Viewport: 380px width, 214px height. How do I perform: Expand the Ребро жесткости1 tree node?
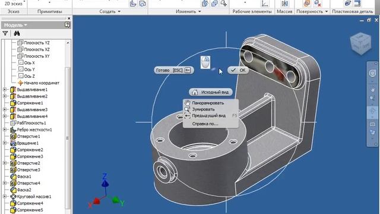click(5, 130)
